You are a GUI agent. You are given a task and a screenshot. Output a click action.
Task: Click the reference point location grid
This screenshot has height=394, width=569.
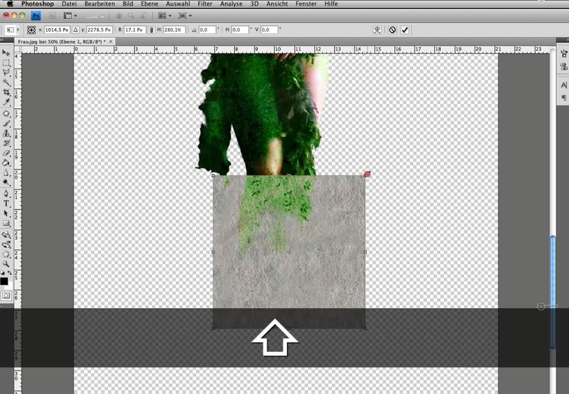31,30
